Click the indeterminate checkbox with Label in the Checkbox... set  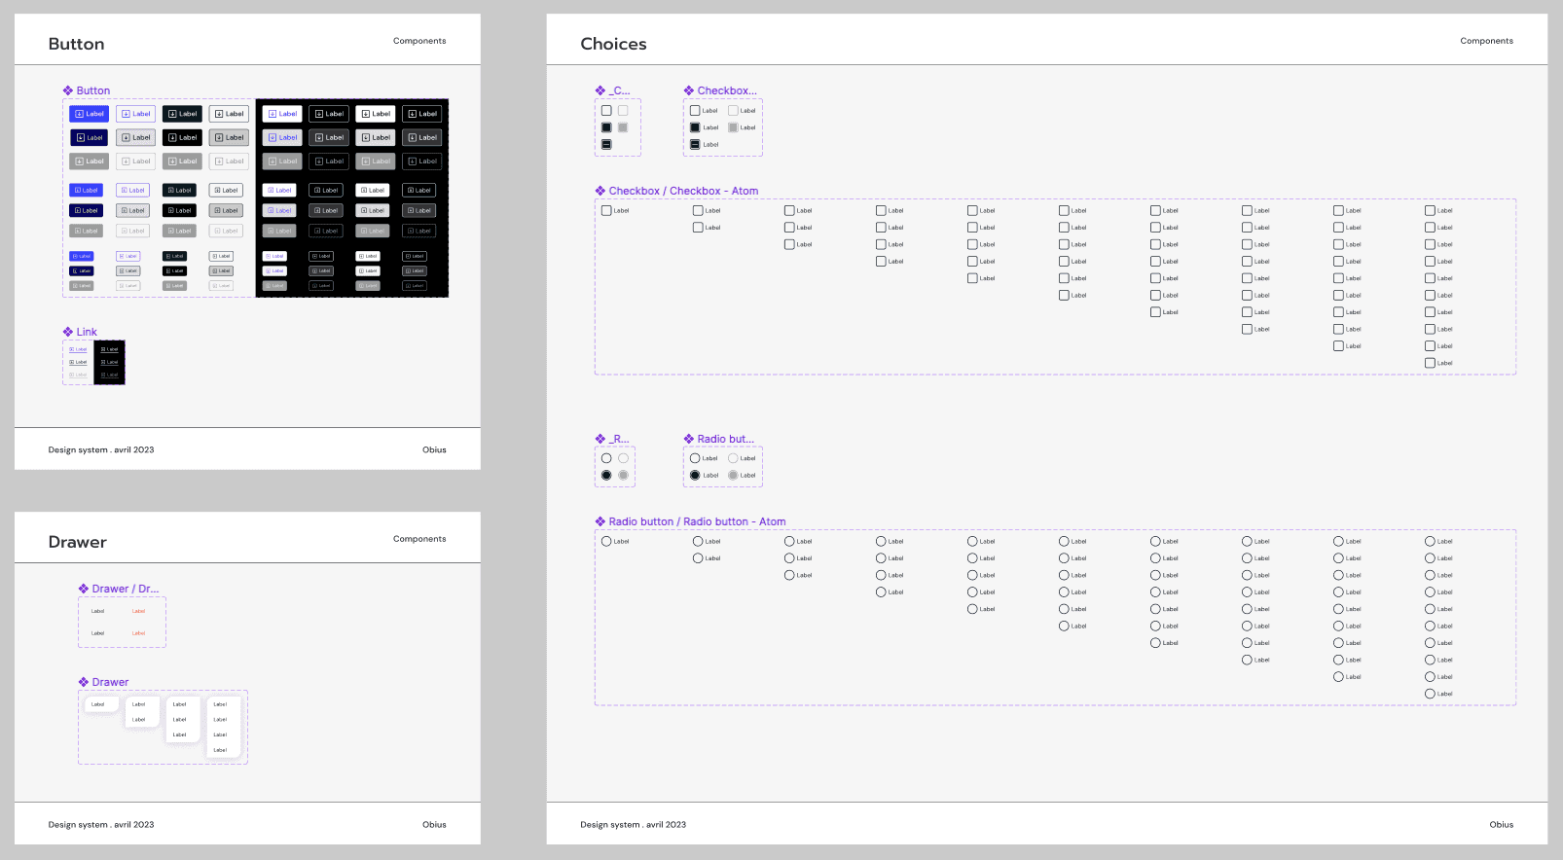click(705, 144)
